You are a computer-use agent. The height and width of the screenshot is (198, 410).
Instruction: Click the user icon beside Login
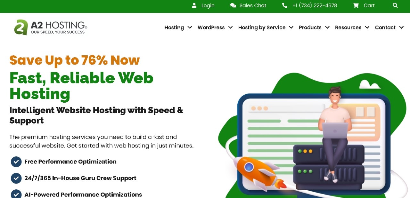[x=194, y=5]
